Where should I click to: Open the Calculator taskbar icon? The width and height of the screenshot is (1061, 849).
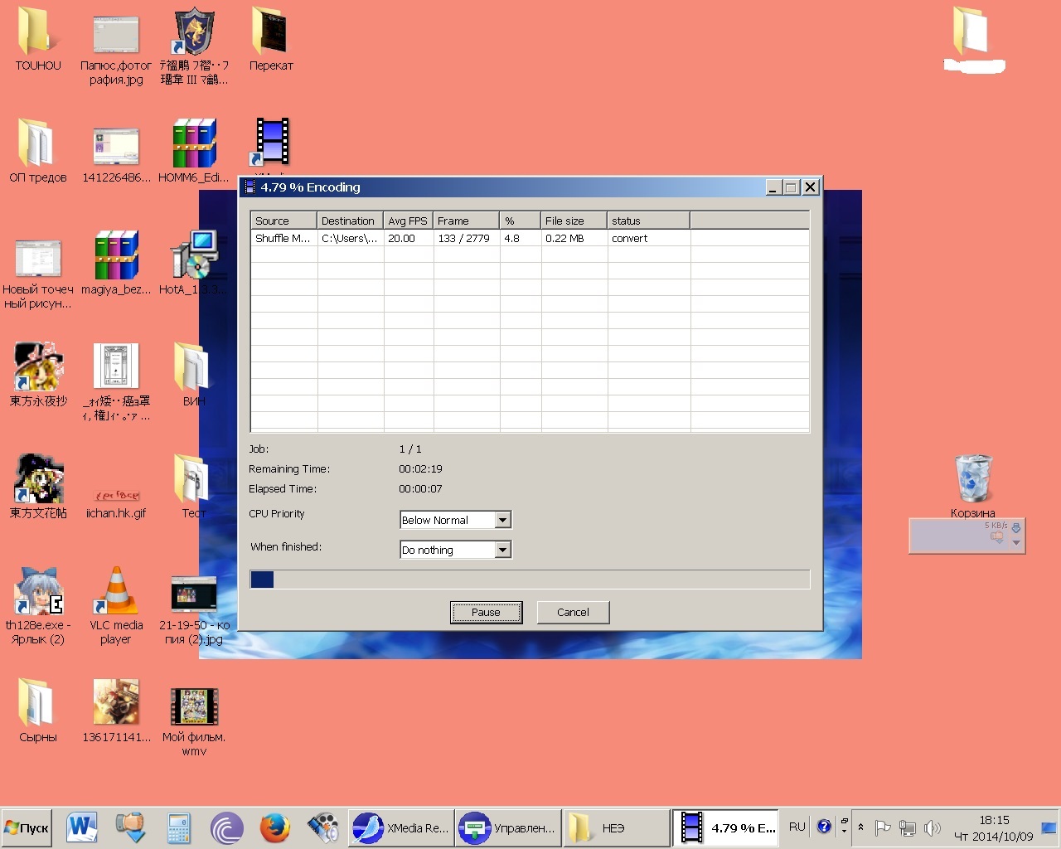click(178, 827)
